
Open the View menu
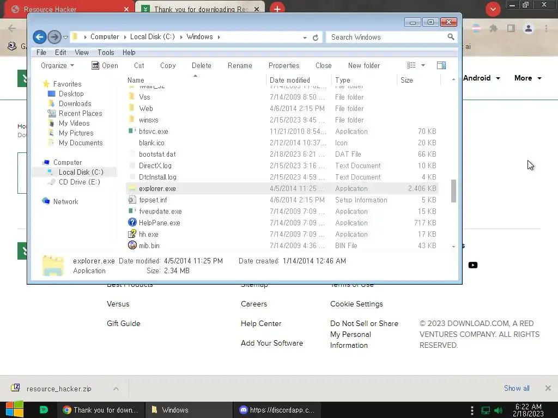pos(82,52)
